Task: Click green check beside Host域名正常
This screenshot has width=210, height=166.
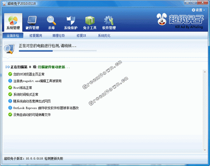Action: 10,87
